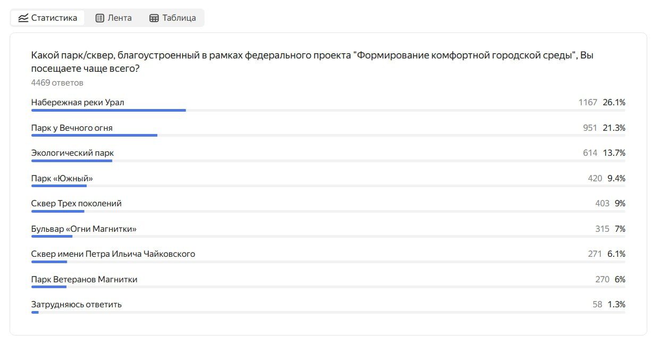
Task: Click the Парк «Южный» answer row
Action: pyautogui.click(x=328, y=180)
